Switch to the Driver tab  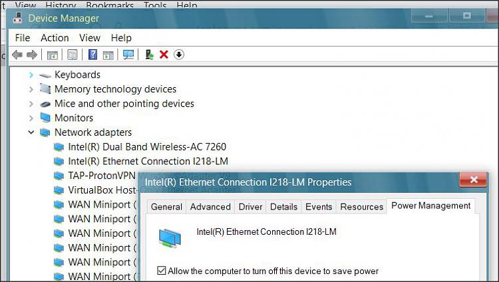point(250,207)
